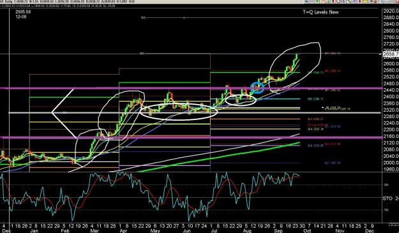
Task: Click the Daily data readout bar at top
Action: click(68, 1)
